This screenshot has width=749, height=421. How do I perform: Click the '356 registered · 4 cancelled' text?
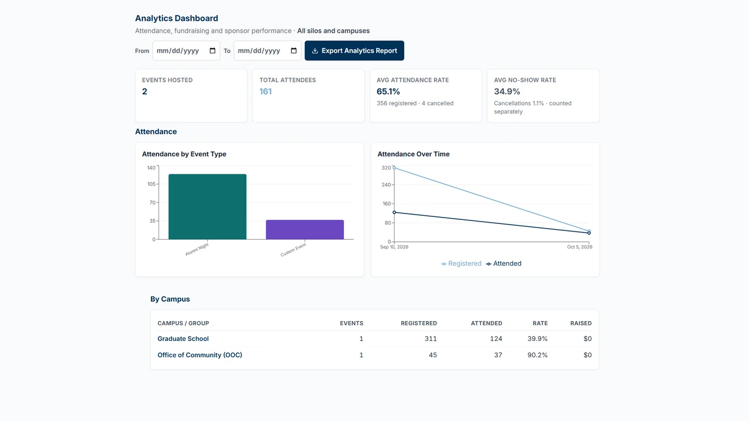tap(415, 103)
